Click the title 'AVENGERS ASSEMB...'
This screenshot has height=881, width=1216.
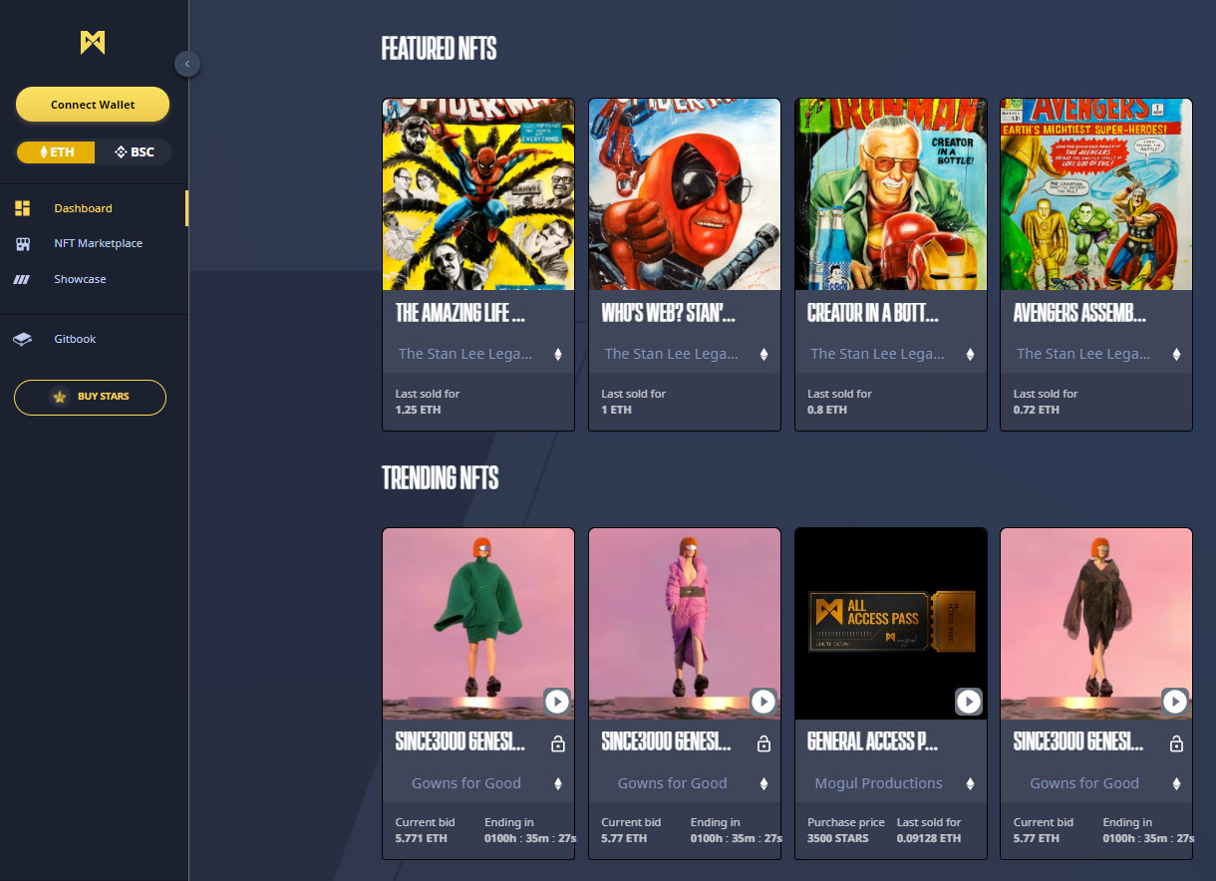pyautogui.click(x=1079, y=313)
